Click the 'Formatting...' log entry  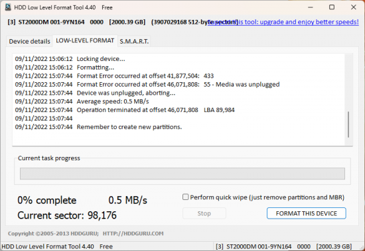64,68
